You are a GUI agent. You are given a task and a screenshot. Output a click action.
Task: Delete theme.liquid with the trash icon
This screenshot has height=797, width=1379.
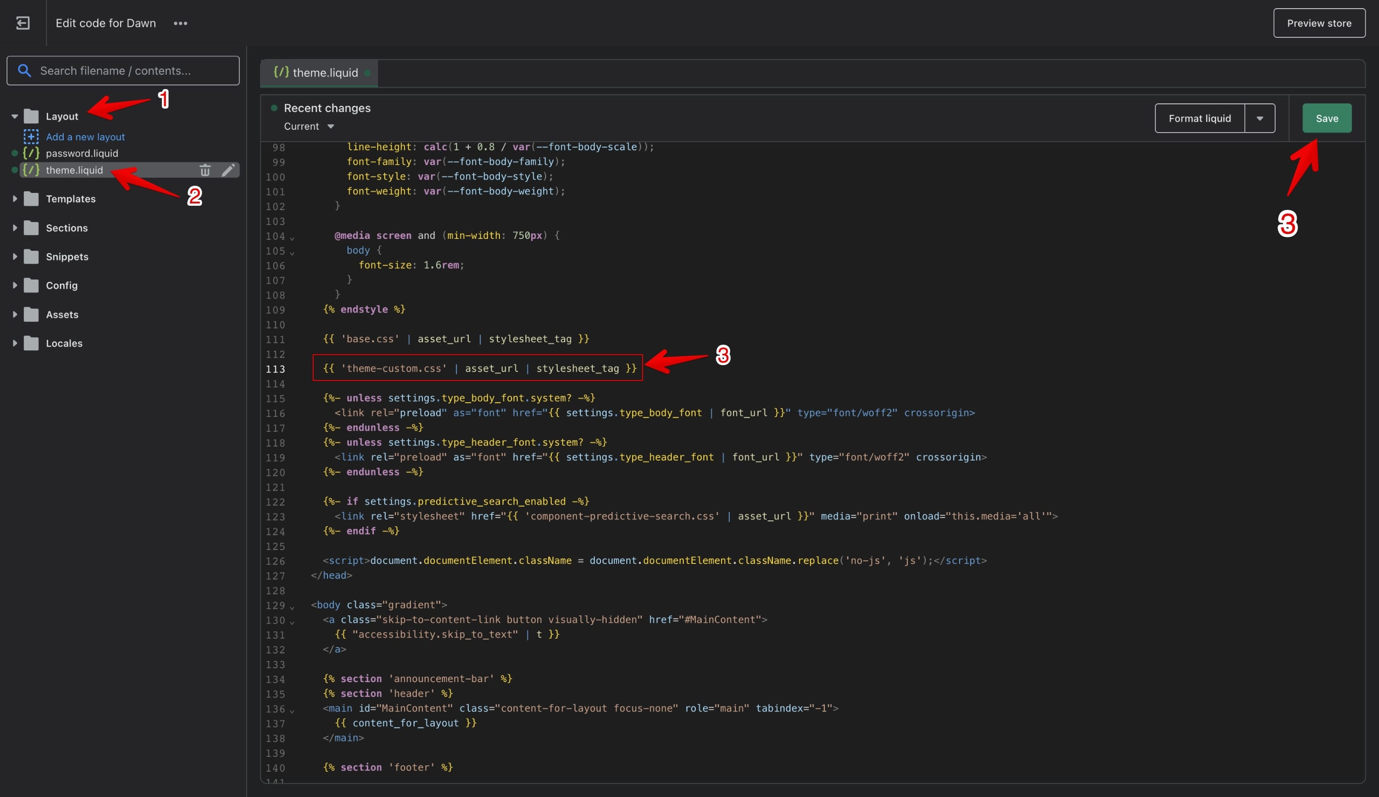(x=205, y=170)
